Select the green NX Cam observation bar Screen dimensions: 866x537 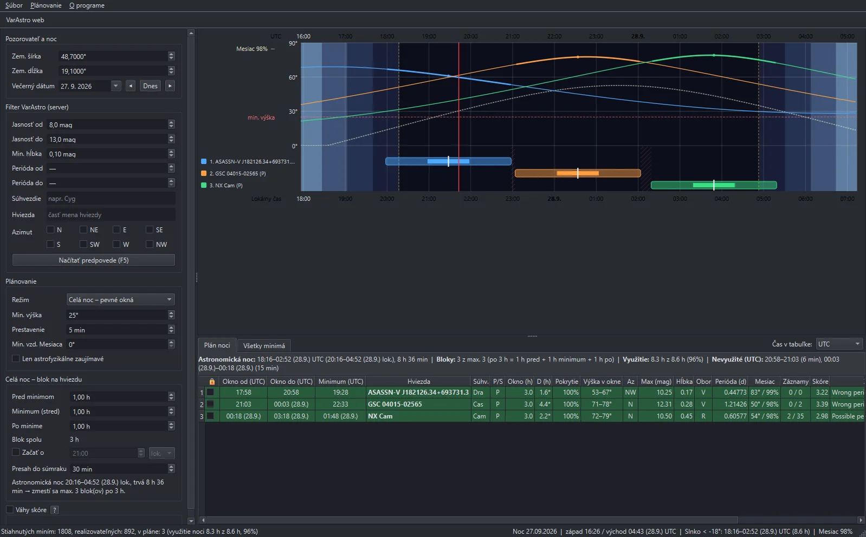[714, 185]
